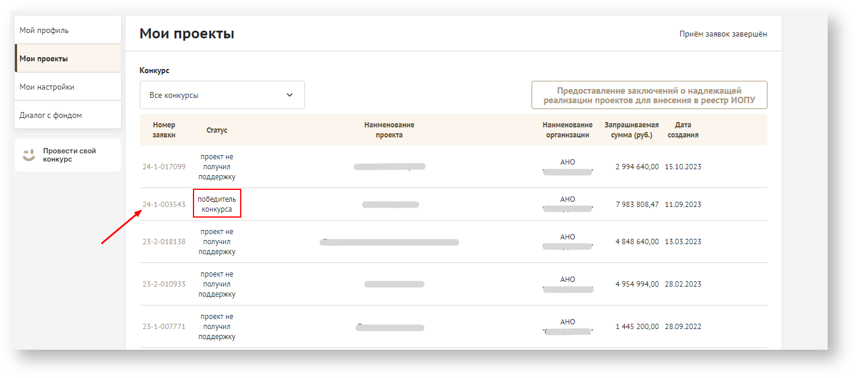Open the Мой профиль menu item
Screen dimensions: 856x378
click(44, 30)
